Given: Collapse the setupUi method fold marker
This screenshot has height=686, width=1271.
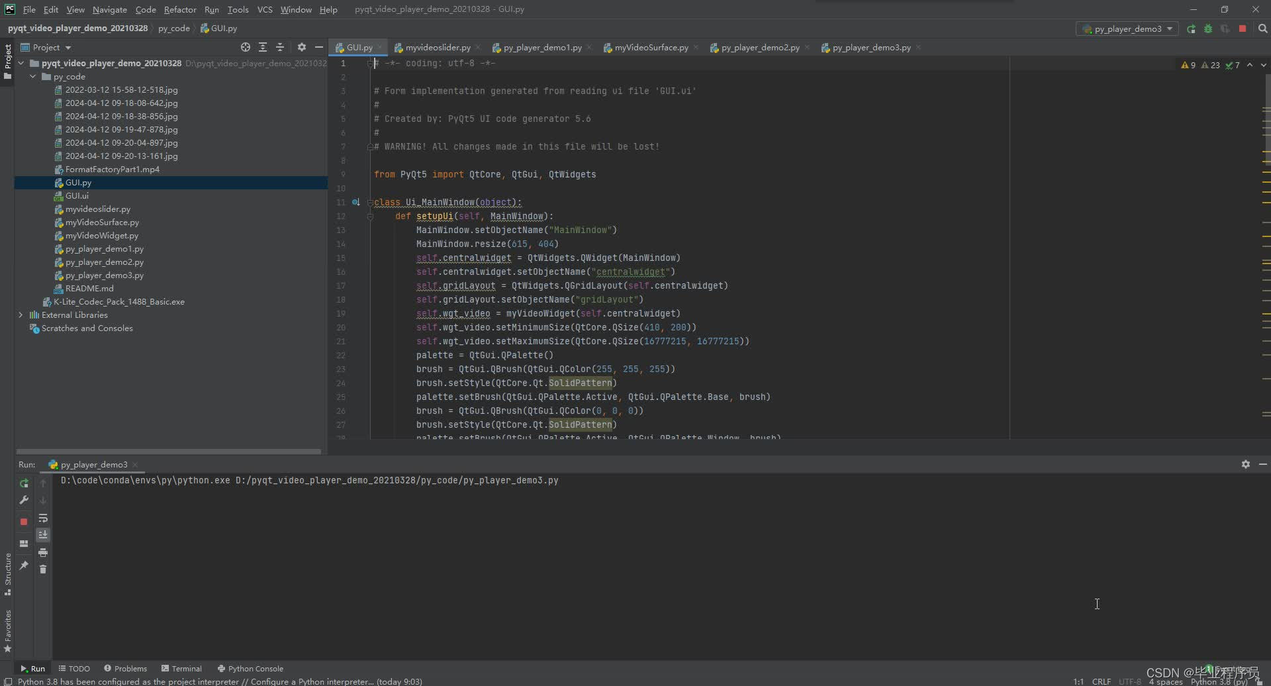Looking at the screenshot, I should point(370,216).
